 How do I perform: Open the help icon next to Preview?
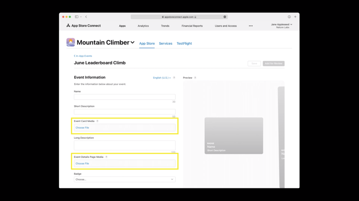[195, 78]
